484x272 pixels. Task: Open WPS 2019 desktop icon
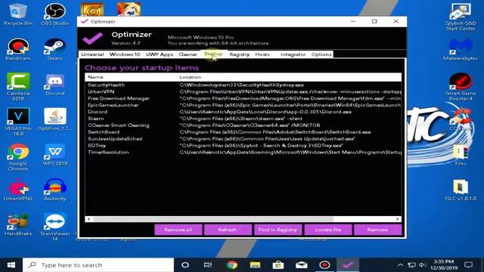pos(55,155)
